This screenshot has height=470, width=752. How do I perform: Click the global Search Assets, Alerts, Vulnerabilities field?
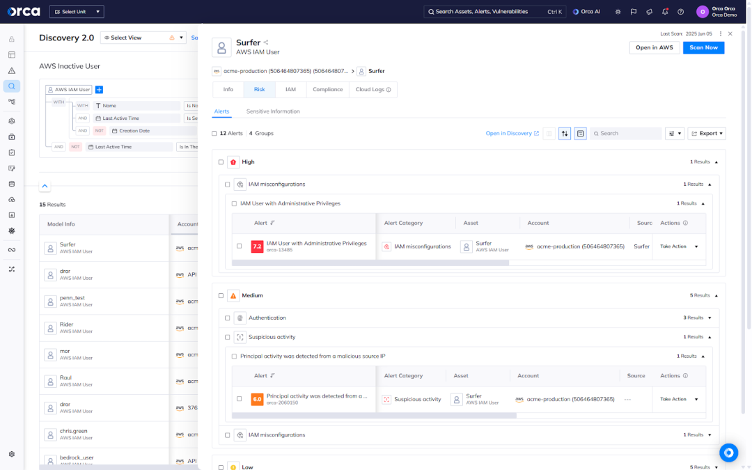pos(495,12)
